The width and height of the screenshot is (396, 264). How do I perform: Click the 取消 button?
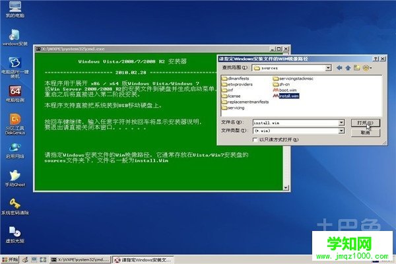[365, 133]
